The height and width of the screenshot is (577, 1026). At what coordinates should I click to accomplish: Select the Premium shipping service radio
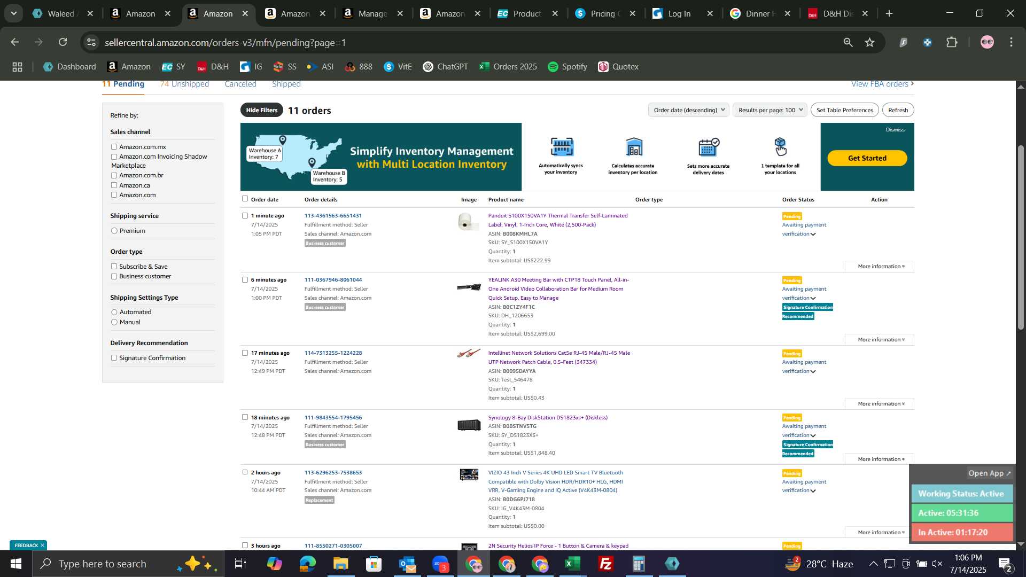click(114, 231)
